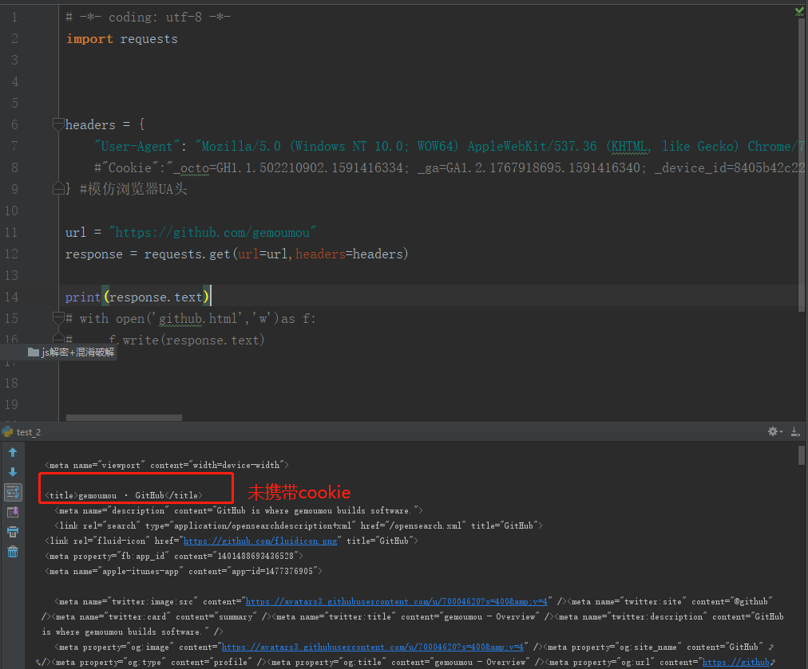This screenshot has height=669, width=808.
Task: Click the meta viewport console line
Action: click(166, 465)
